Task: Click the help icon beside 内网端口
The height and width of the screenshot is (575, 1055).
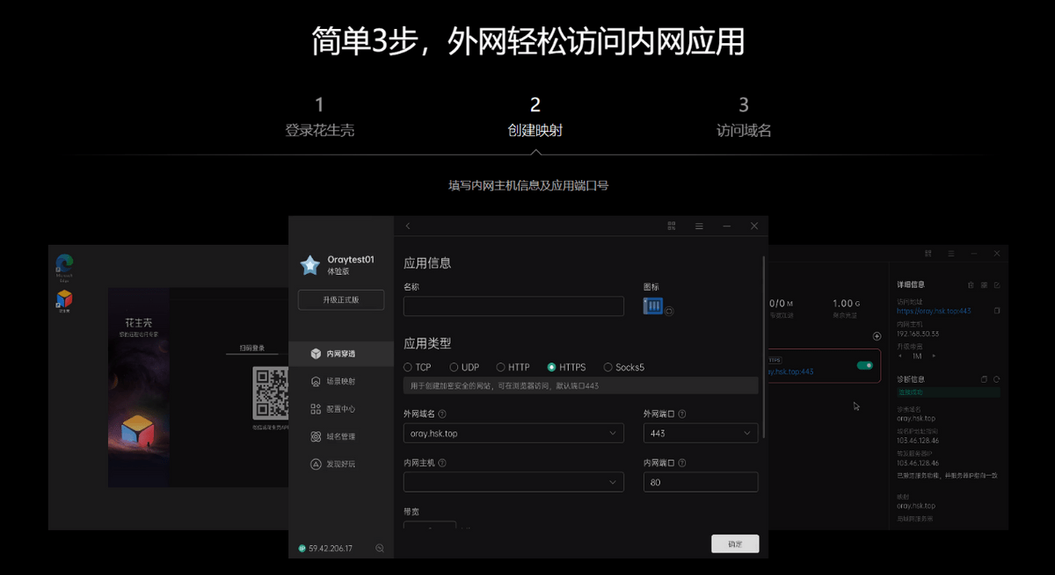Action: [681, 463]
